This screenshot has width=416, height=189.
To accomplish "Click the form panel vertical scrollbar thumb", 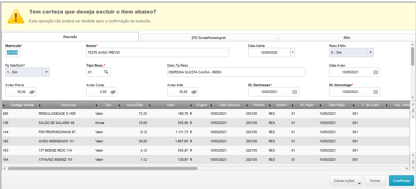I will click(x=413, y=56).
